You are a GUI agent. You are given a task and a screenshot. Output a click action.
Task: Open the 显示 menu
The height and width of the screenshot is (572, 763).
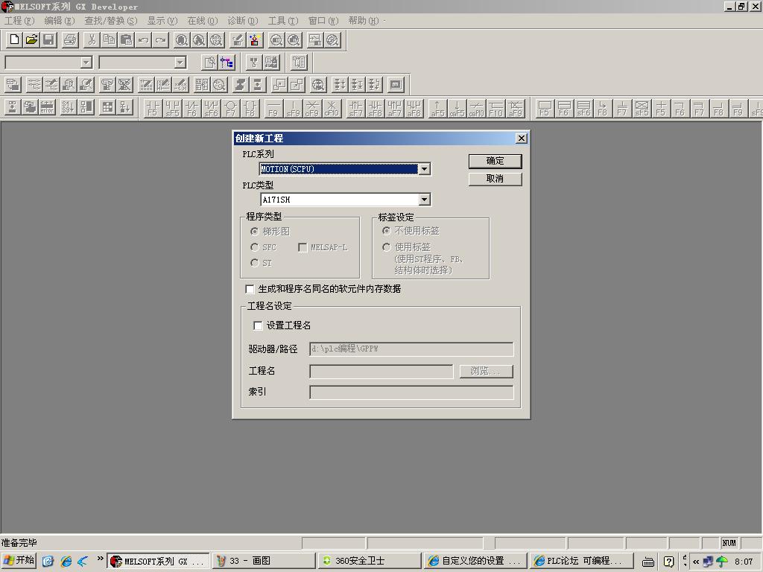pos(162,21)
